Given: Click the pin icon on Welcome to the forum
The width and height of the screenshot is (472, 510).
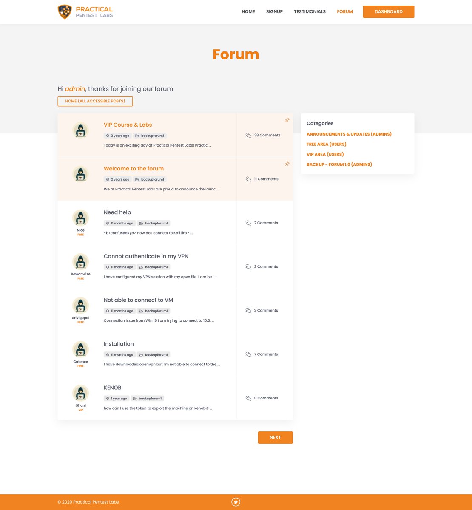Looking at the screenshot, I should coord(287,164).
